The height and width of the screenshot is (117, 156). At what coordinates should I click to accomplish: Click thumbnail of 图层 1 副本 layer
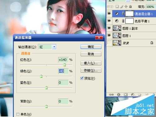(117, 28)
